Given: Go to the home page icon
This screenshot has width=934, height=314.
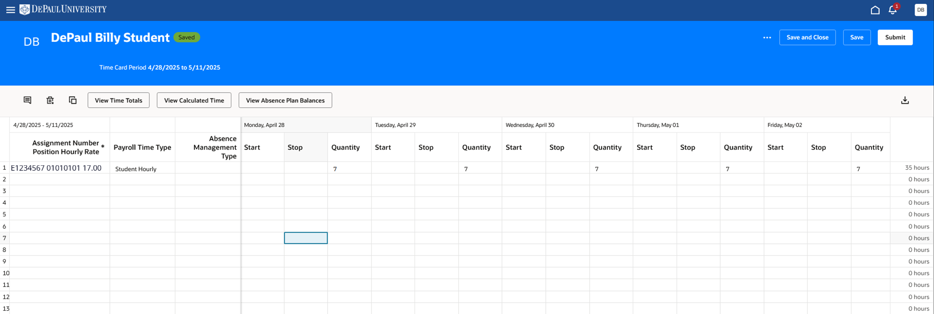Looking at the screenshot, I should pos(875,10).
